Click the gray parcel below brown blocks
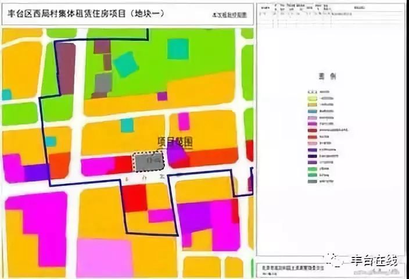409x279 pixels. click(103, 83)
